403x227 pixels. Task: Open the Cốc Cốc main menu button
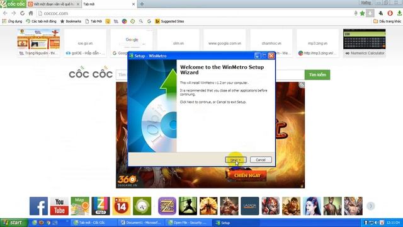click(x=13, y=4)
